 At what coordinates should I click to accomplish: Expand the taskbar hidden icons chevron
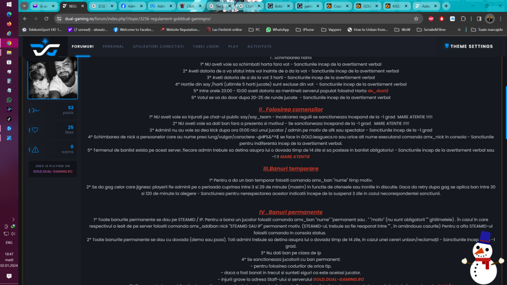(x=13, y=220)
